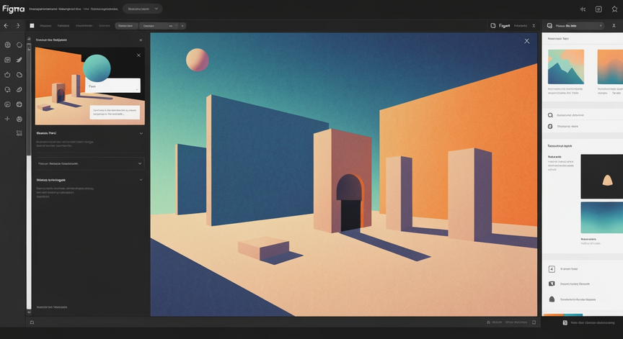
Task: Click the plus icon in the left toolbar
Action: (7, 119)
